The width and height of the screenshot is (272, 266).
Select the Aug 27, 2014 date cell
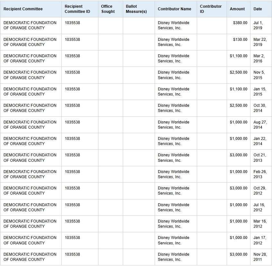click(x=260, y=125)
